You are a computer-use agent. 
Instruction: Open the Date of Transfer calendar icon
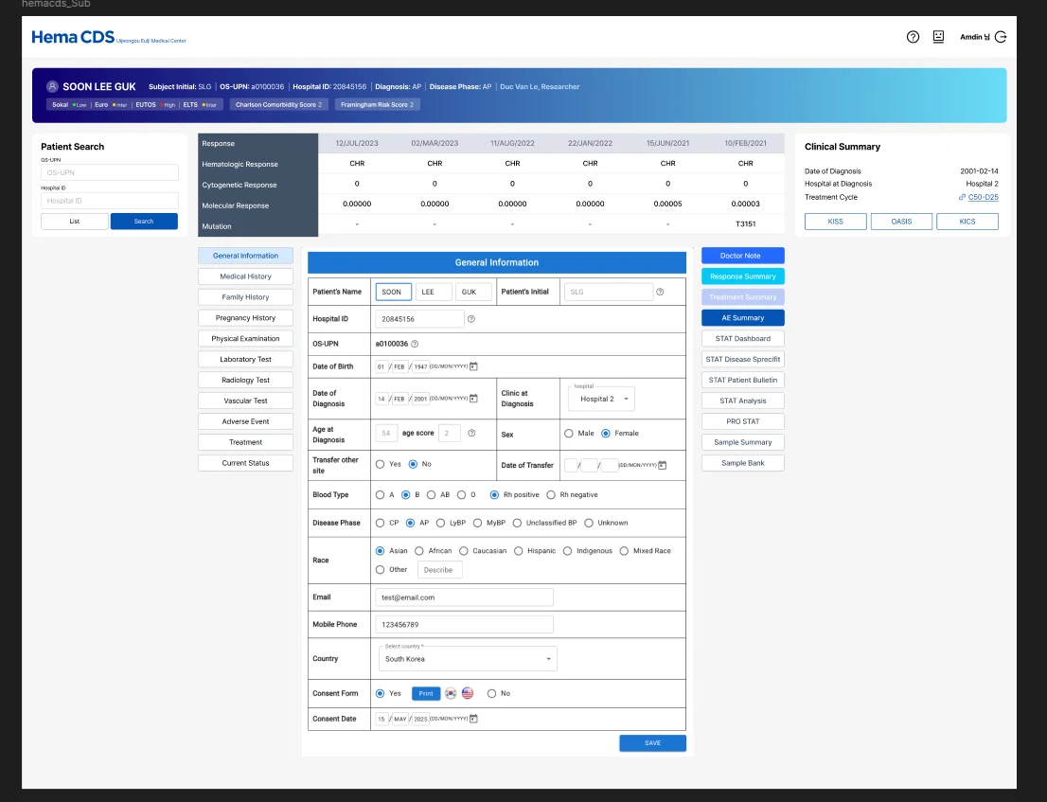(x=663, y=465)
